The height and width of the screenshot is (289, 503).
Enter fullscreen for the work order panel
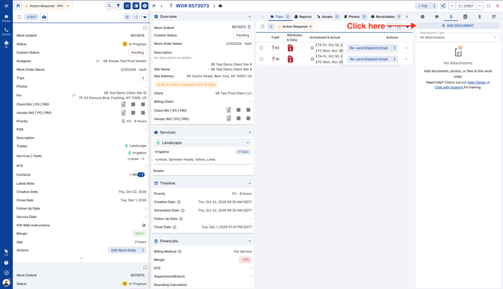(x=489, y=6)
